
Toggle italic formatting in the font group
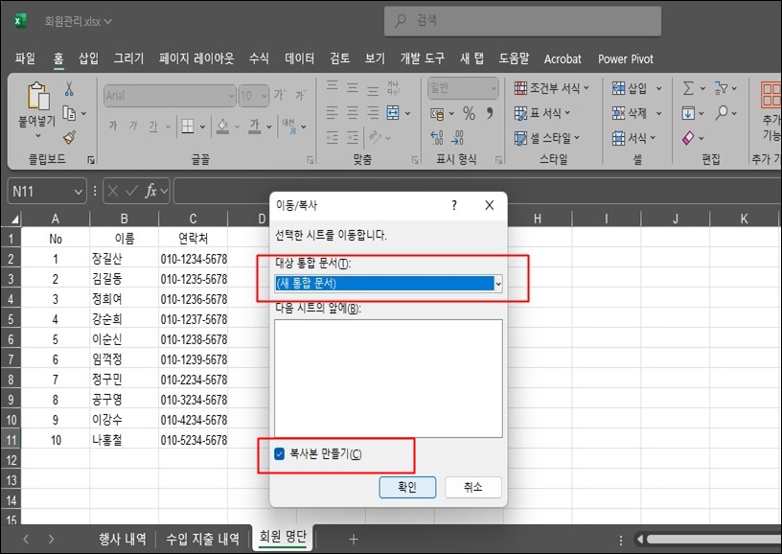(x=133, y=125)
